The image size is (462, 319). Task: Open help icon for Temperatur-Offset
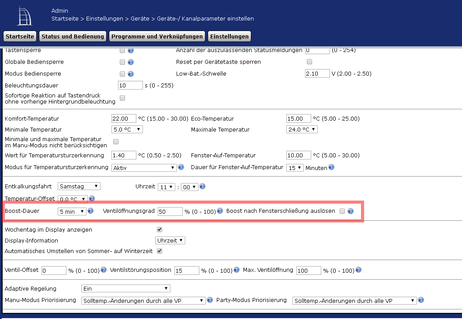92,198
